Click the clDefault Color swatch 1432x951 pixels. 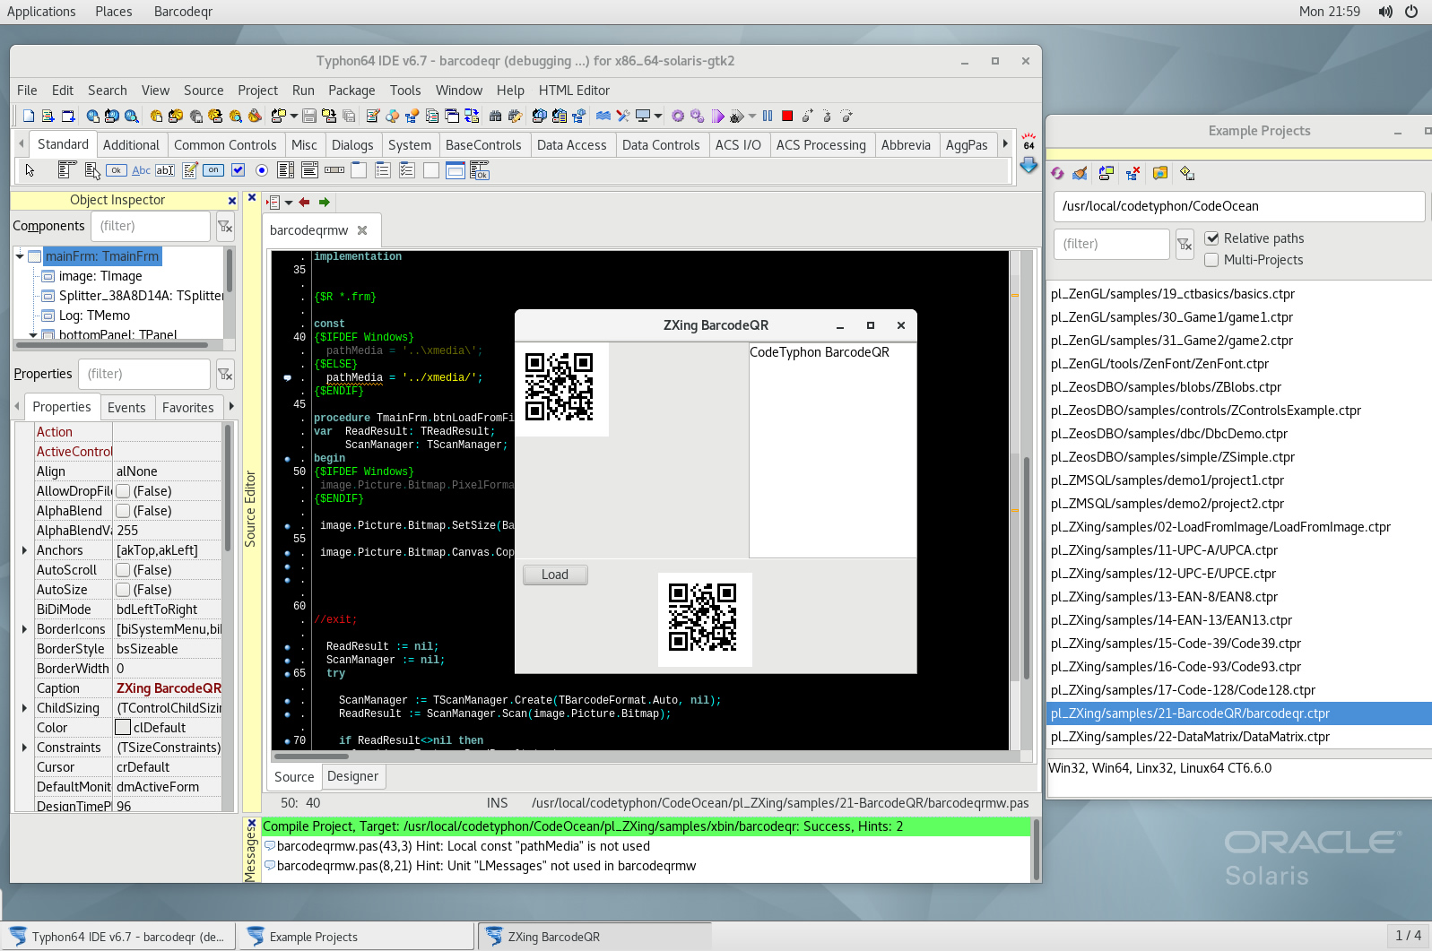tap(124, 728)
